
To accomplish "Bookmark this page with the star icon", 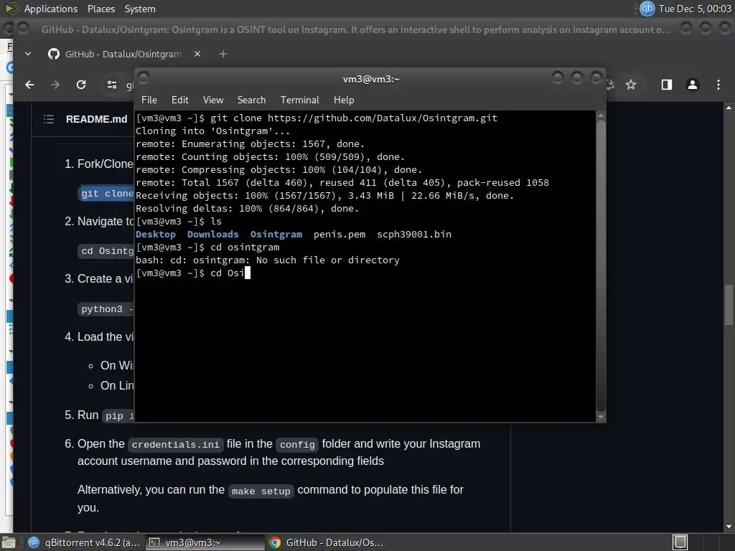I will [x=631, y=85].
